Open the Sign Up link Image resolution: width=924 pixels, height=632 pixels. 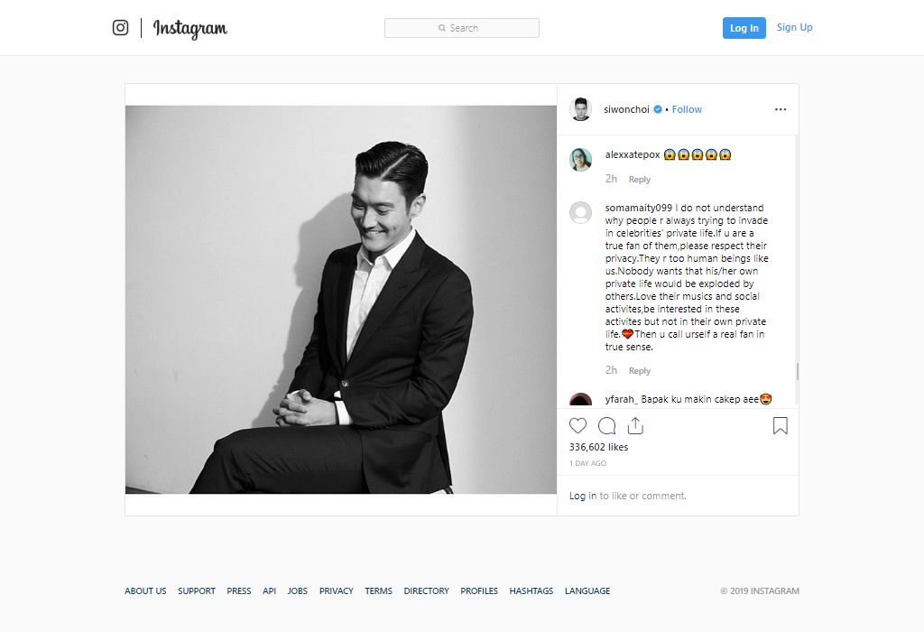tap(794, 28)
